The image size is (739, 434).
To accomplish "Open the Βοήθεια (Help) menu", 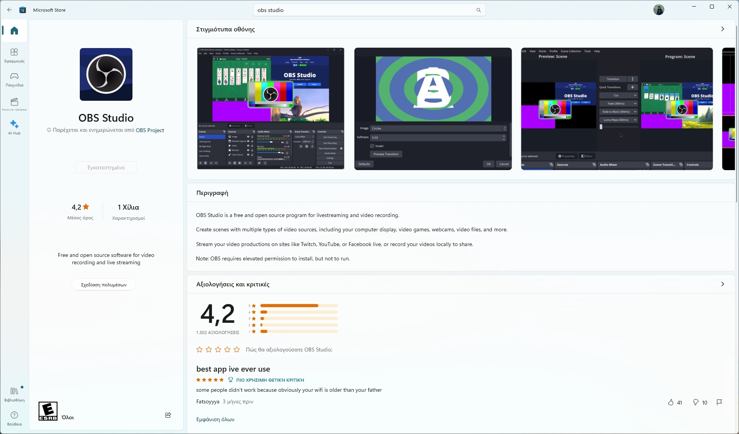I will click(x=14, y=418).
